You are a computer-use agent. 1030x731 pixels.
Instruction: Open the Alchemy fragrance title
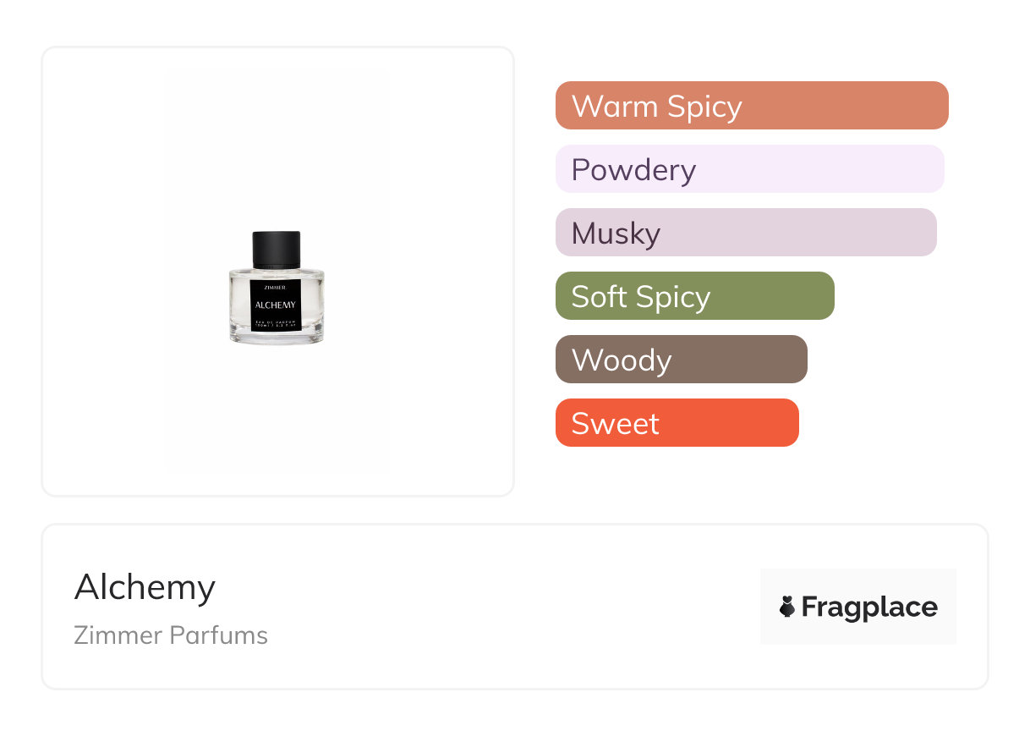click(145, 587)
